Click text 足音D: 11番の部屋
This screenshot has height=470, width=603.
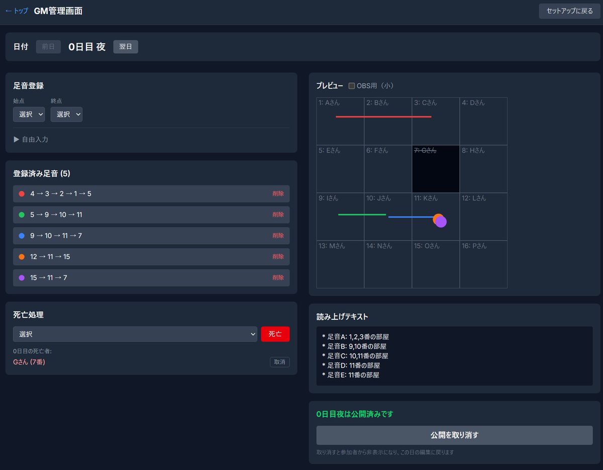[354, 366]
